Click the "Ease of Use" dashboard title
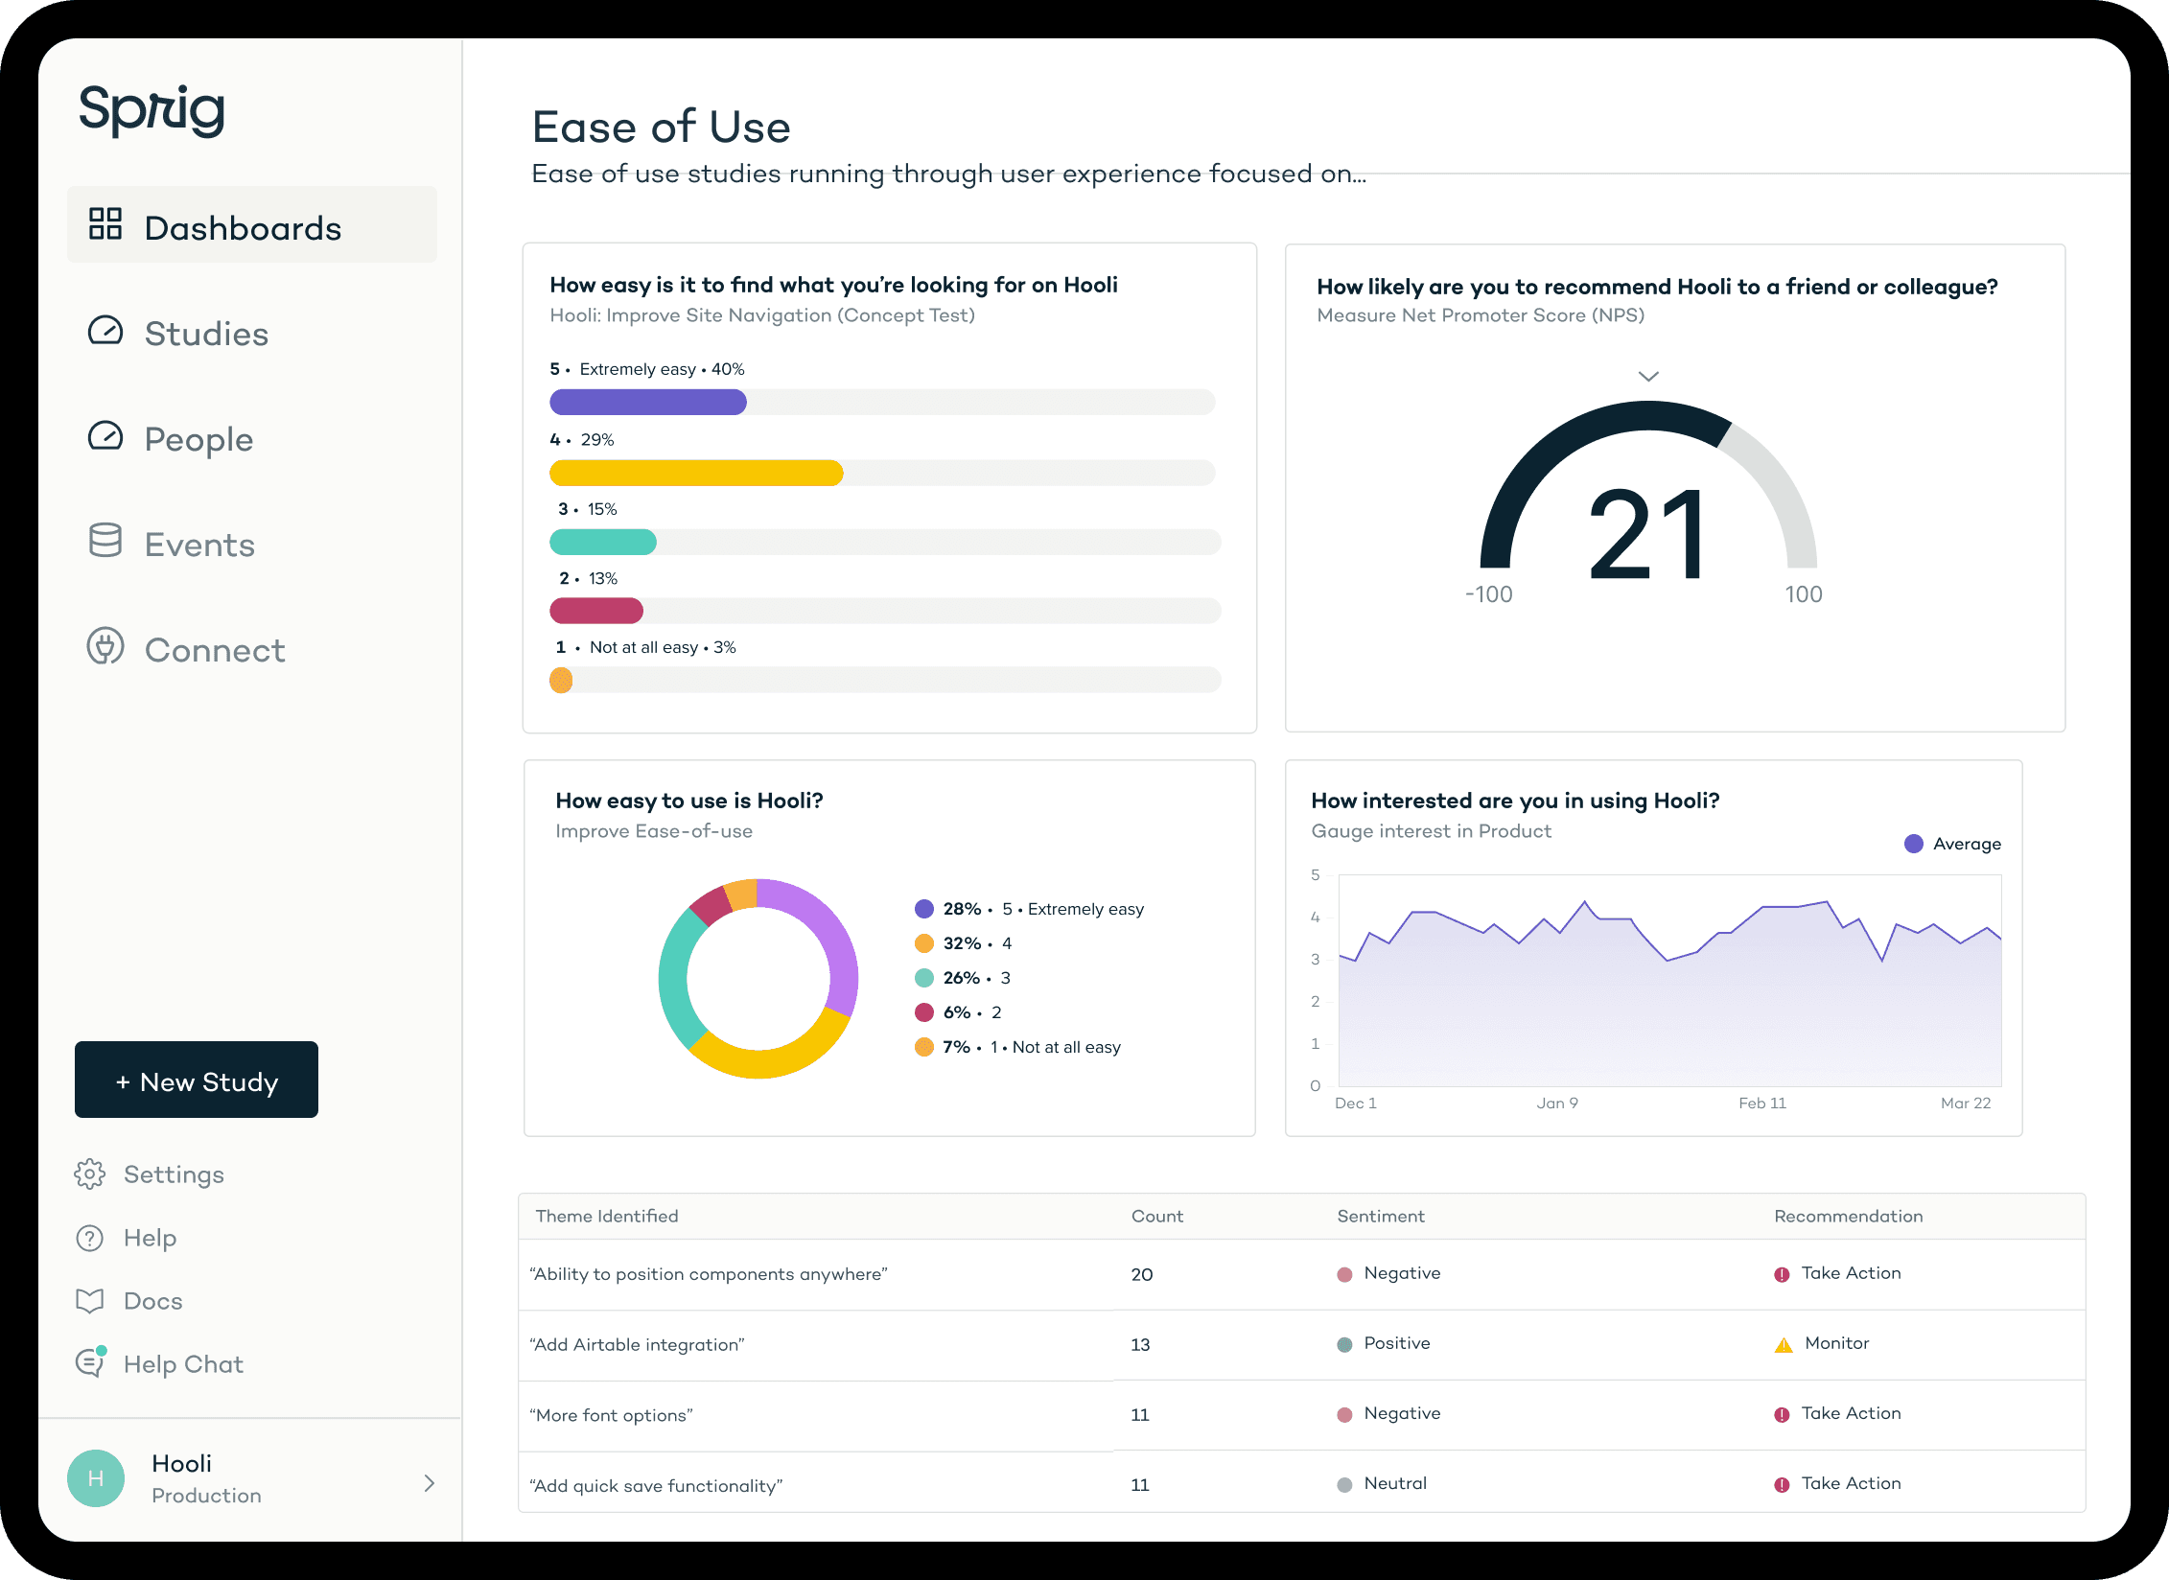Viewport: 2169px width, 1580px height. (x=661, y=128)
